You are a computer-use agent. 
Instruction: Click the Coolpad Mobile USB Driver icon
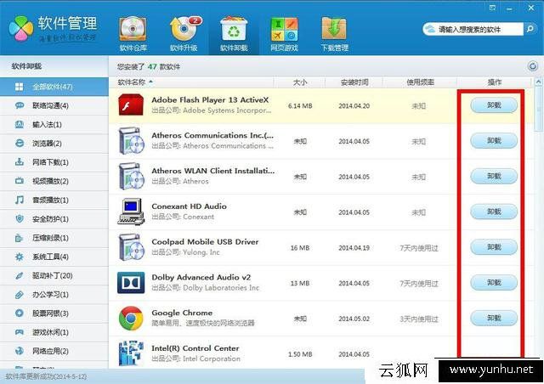coord(131,247)
